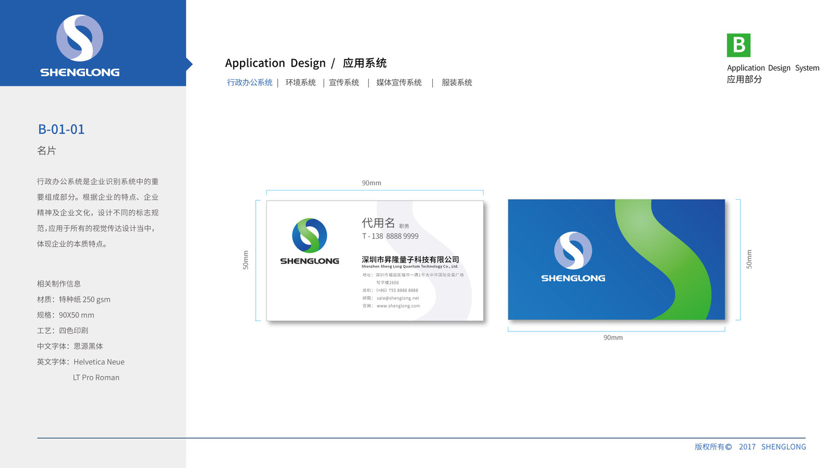Click the (+86) 755 8888 8888 landline number

pos(397,291)
